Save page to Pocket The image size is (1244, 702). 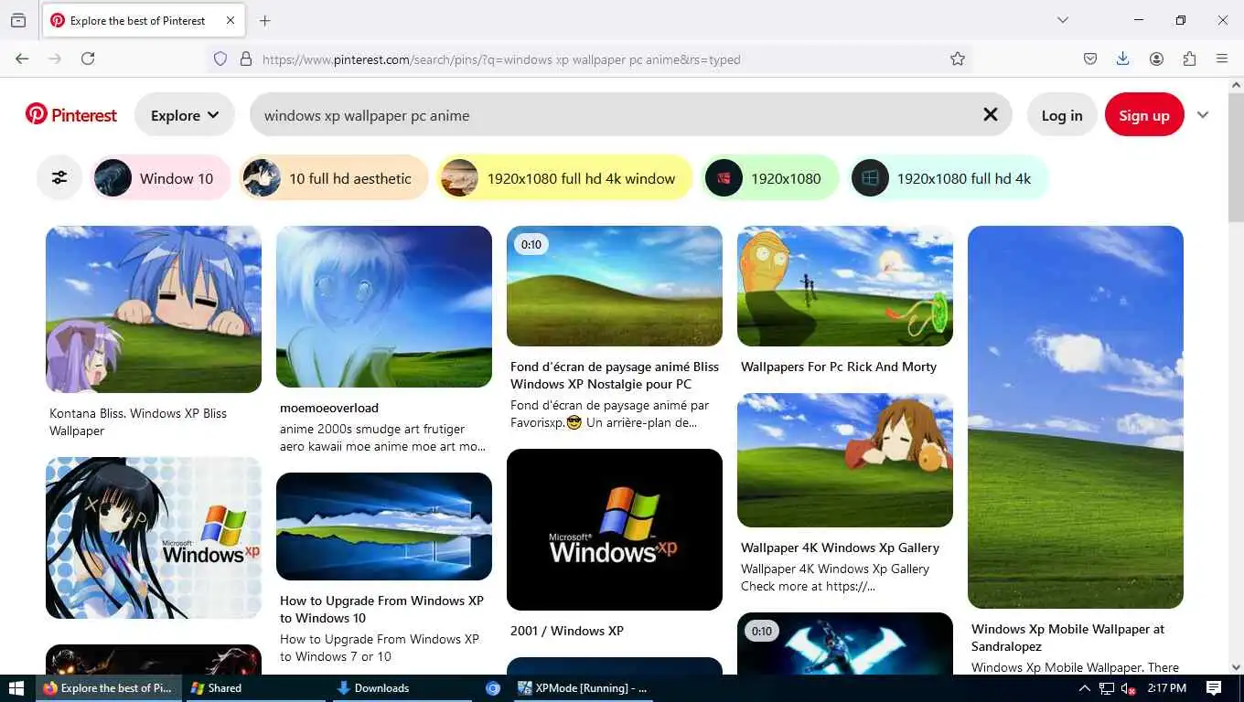click(x=1090, y=58)
